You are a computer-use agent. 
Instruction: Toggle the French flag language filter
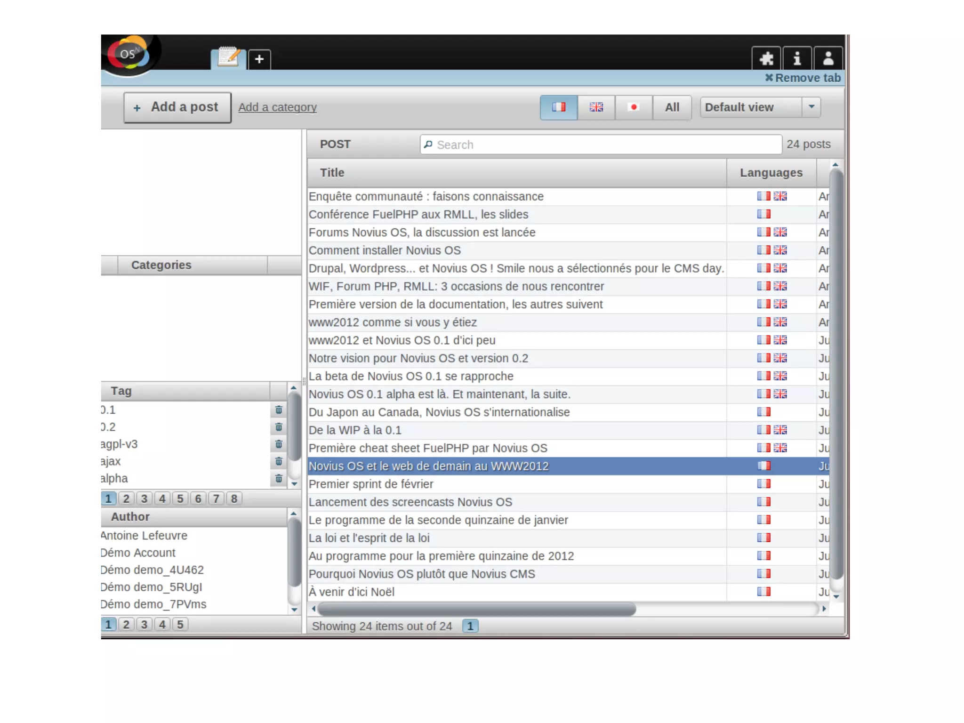559,107
